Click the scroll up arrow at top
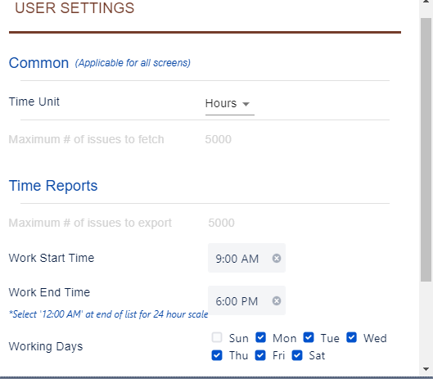The width and height of the screenshot is (433, 379). click(426, 2)
